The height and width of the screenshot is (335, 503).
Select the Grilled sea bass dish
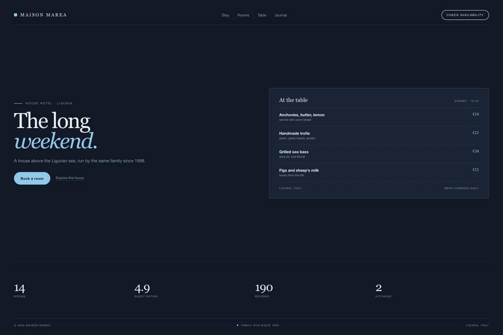[x=294, y=152]
